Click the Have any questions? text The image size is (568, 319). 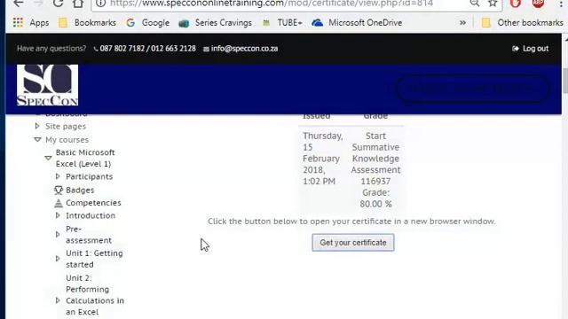point(51,49)
